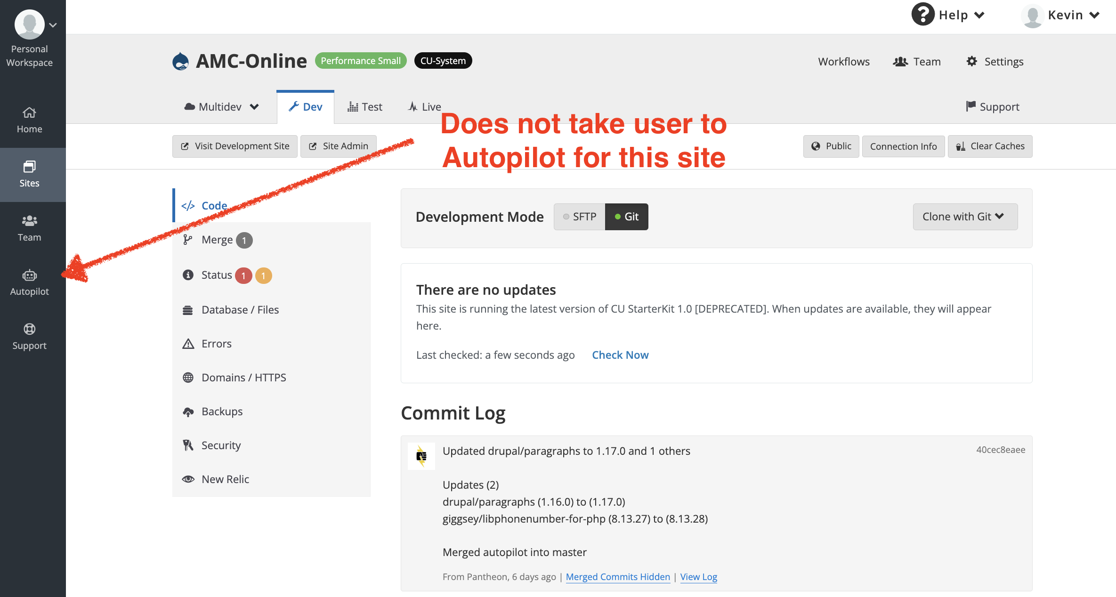Screen dimensions: 1116x597
Task: Select Git development mode
Action: (627, 217)
